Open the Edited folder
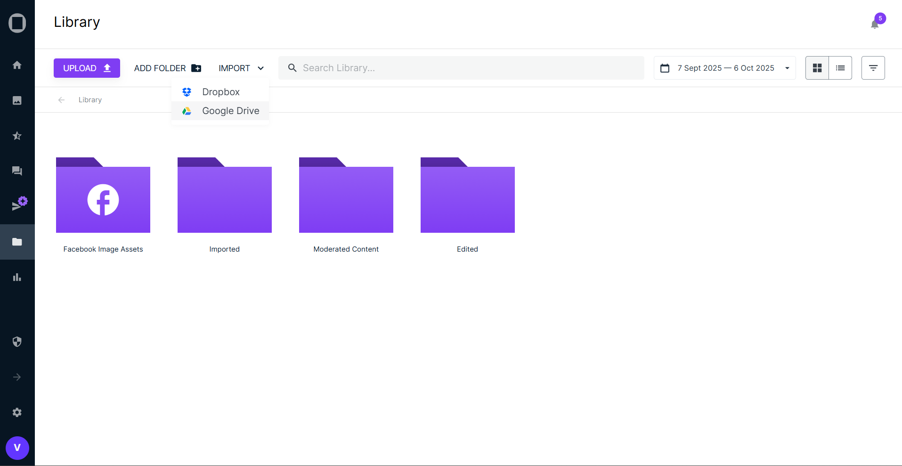The width and height of the screenshot is (902, 466). 468,195
